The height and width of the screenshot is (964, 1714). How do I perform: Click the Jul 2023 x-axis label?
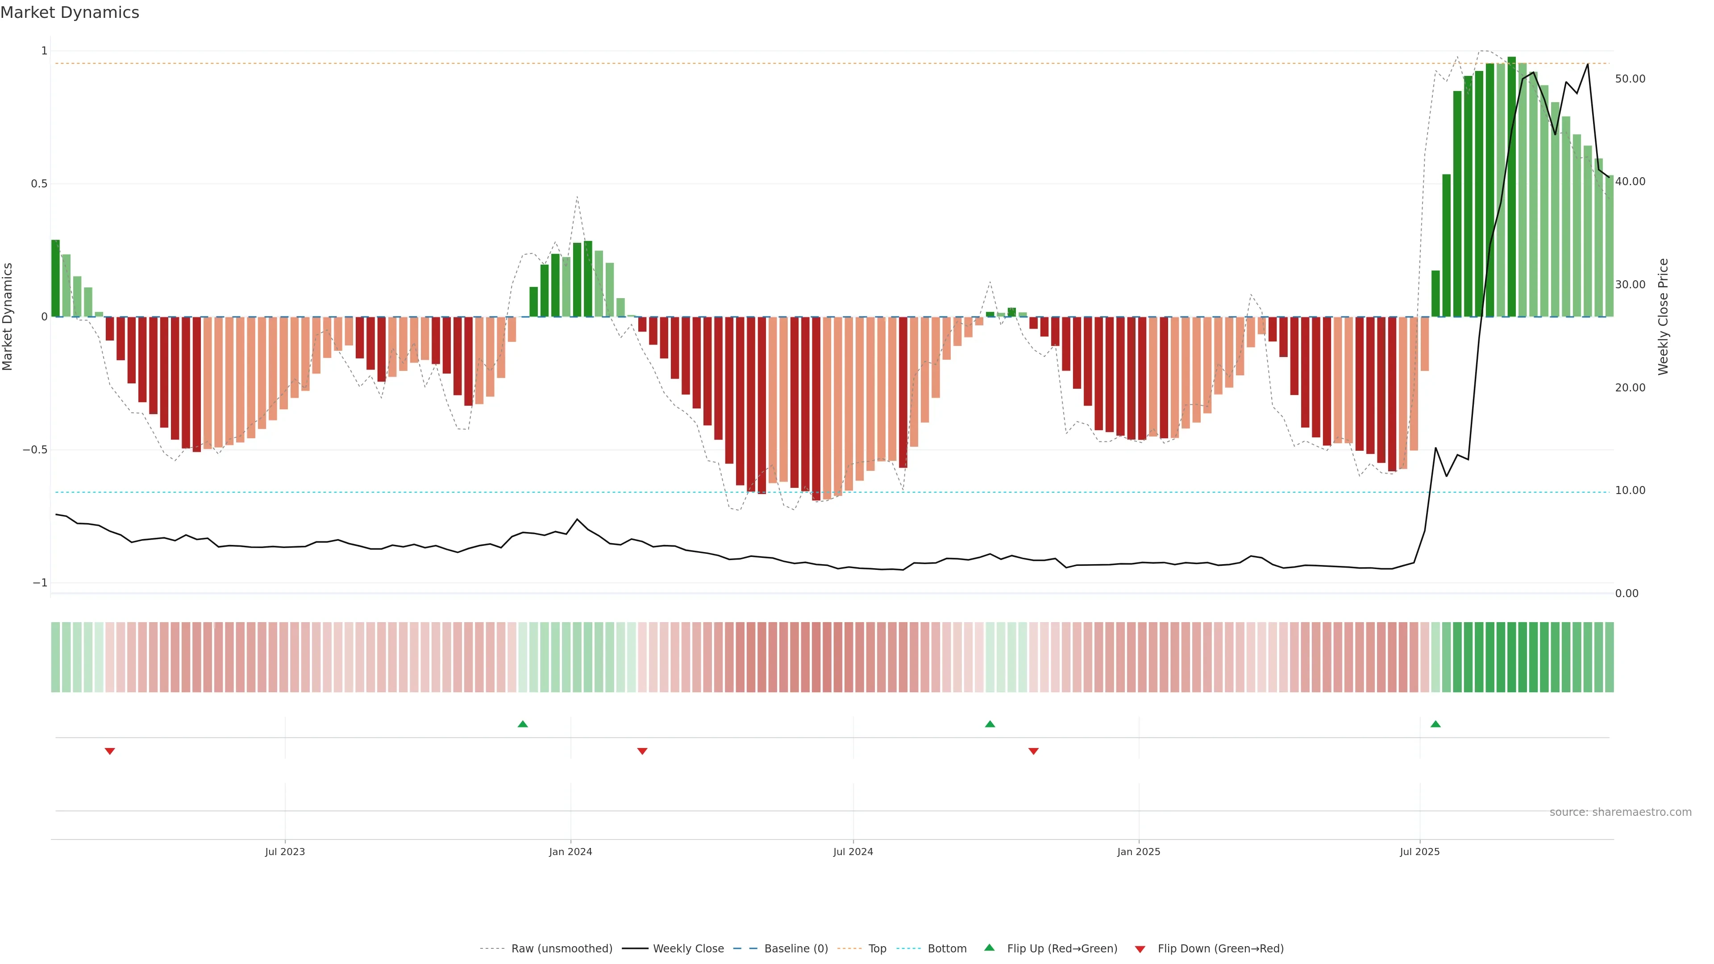coord(285,852)
